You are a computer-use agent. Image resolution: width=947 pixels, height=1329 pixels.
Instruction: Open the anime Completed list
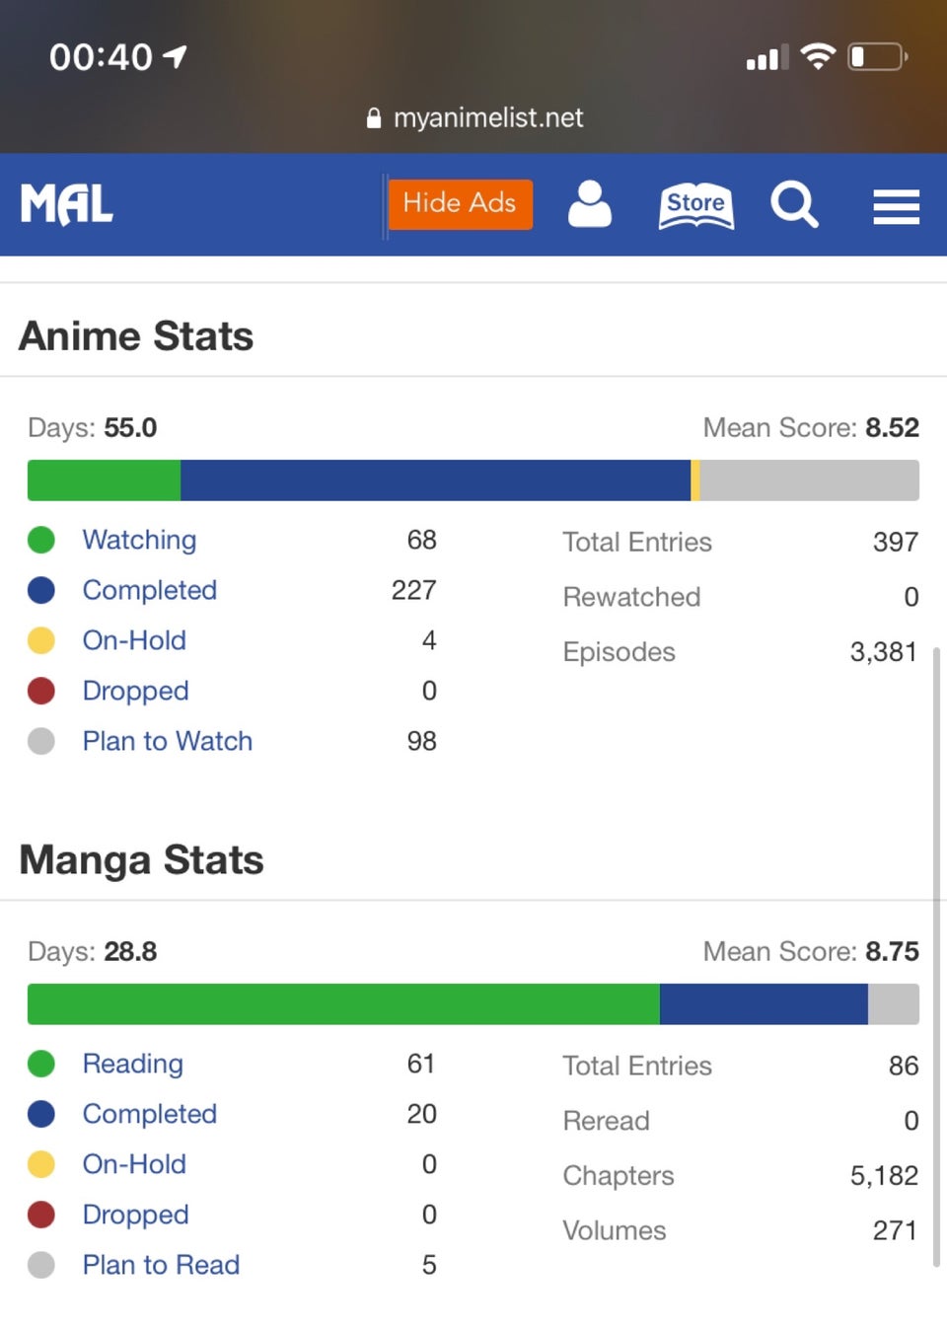click(150, 590)
